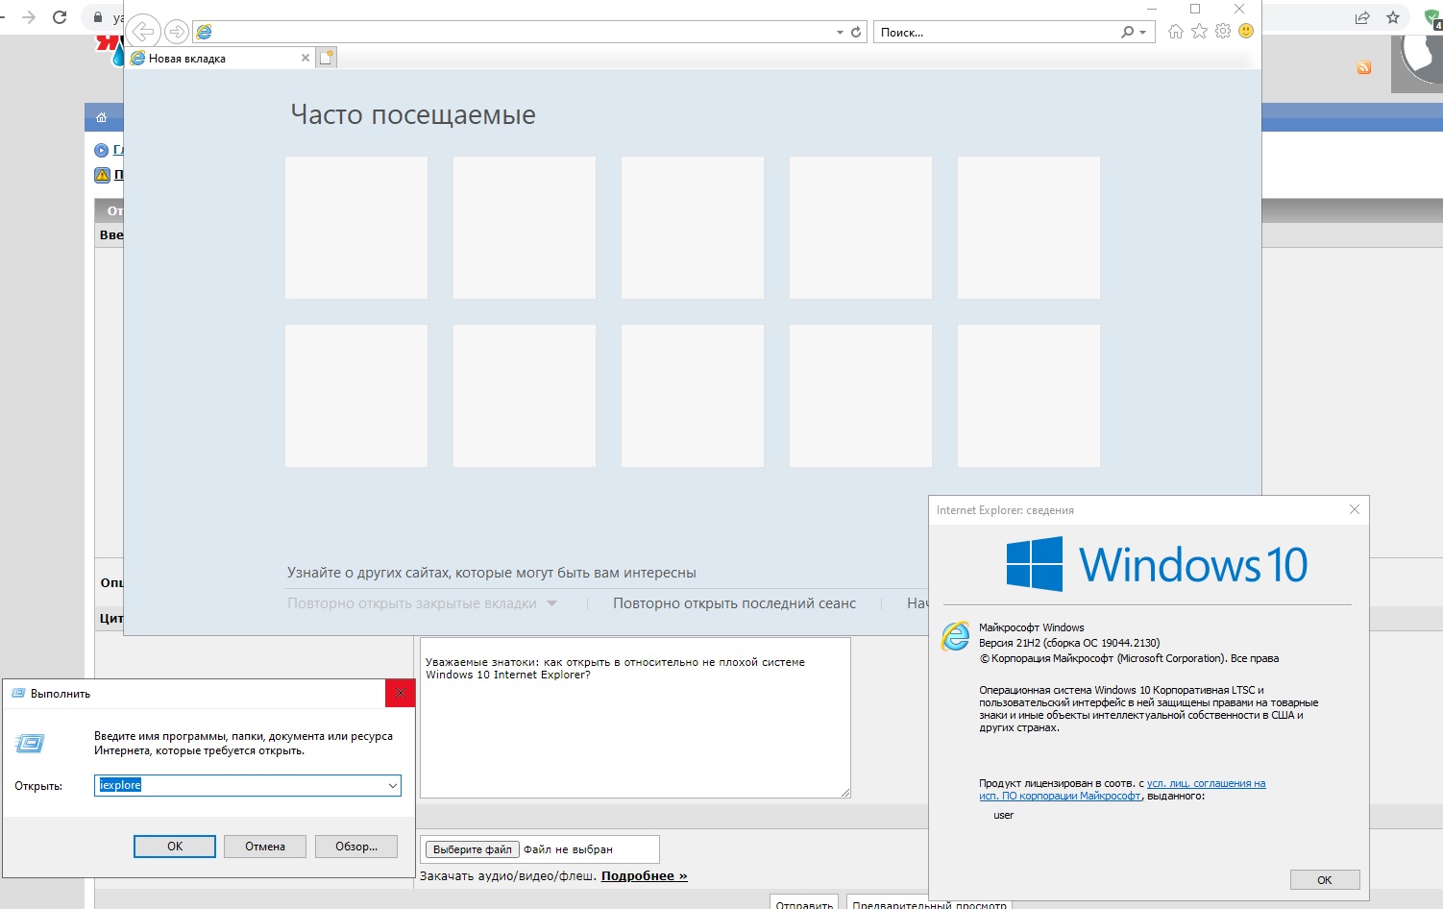Close the 'Internet Explorer: сведения' dialog
This screenshot has width=1443, height=909.
pos(1355,509)
